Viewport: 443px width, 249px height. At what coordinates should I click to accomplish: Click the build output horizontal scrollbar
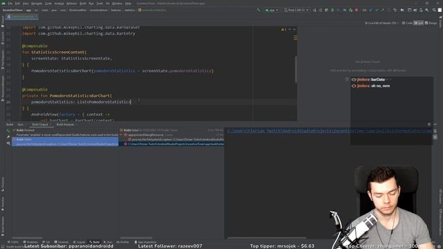pyautogui.click(x=267, y=238)
